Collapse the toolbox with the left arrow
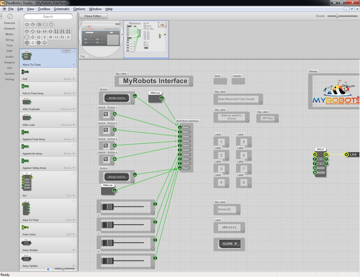 1,16
